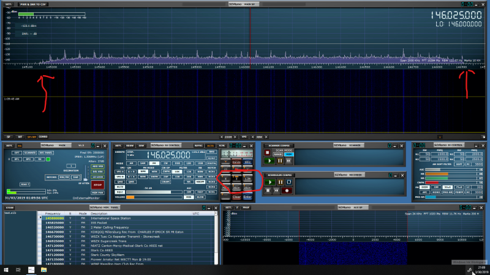Click the MHz key on the keypad
The image size is (490, 275).
[x=247, y=162]
